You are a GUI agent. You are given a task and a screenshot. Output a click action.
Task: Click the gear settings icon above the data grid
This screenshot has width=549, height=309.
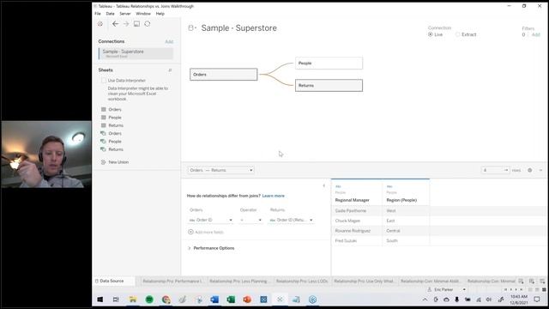click(530, 170)
